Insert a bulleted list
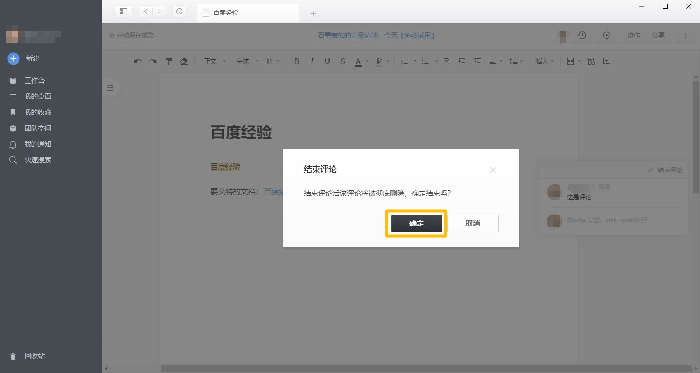700x373 pixels. pyautogui.click(x=425, y=61)
